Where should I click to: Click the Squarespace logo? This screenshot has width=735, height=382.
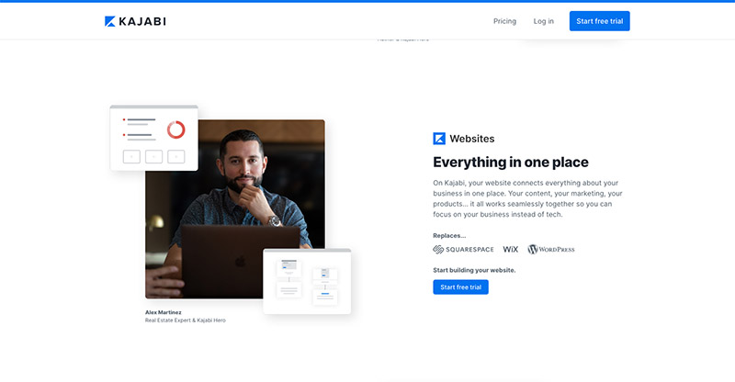coord(463,250)
